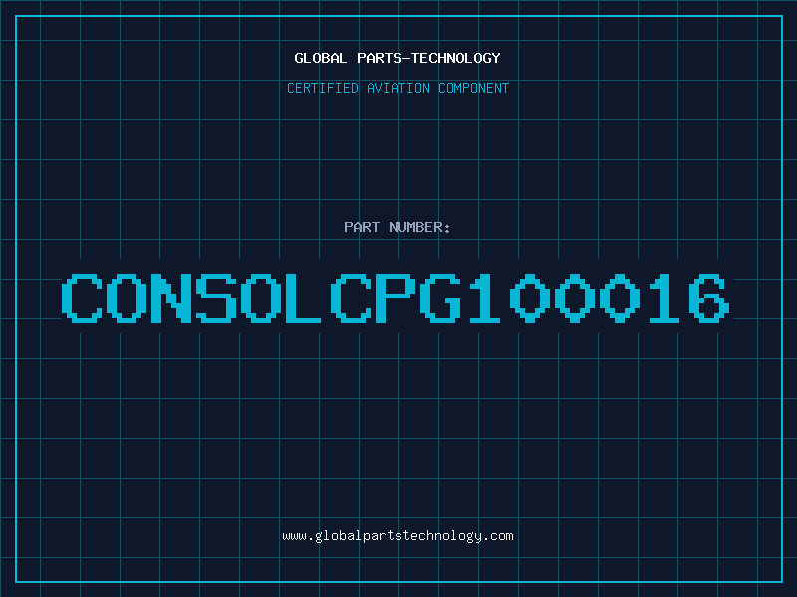Image resolution: width=797 pixels, height=597 pixels.
Task: Click the PART NUMBER: label
Action: pos(398,227)
